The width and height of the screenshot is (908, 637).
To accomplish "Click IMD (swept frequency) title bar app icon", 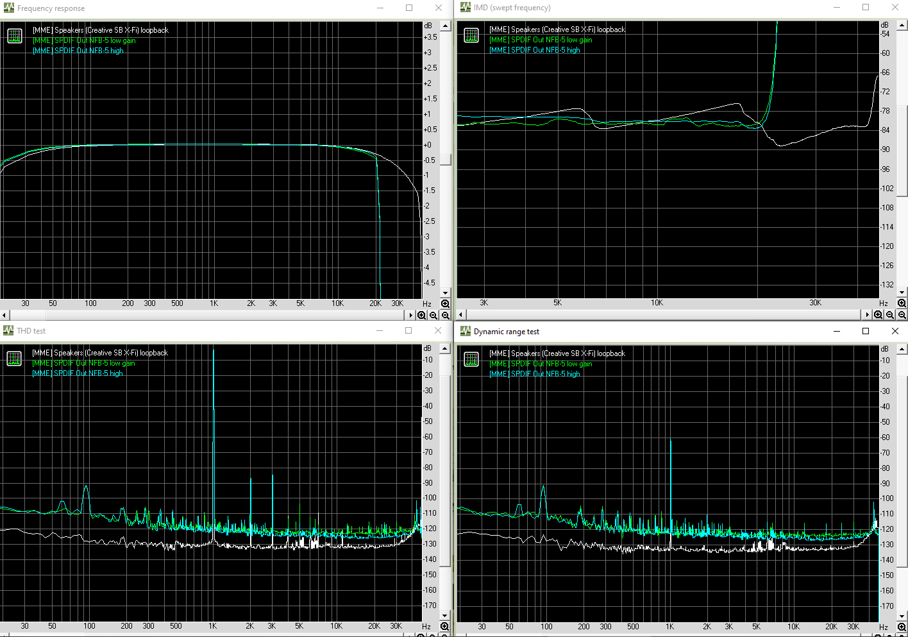I will 466,7.
